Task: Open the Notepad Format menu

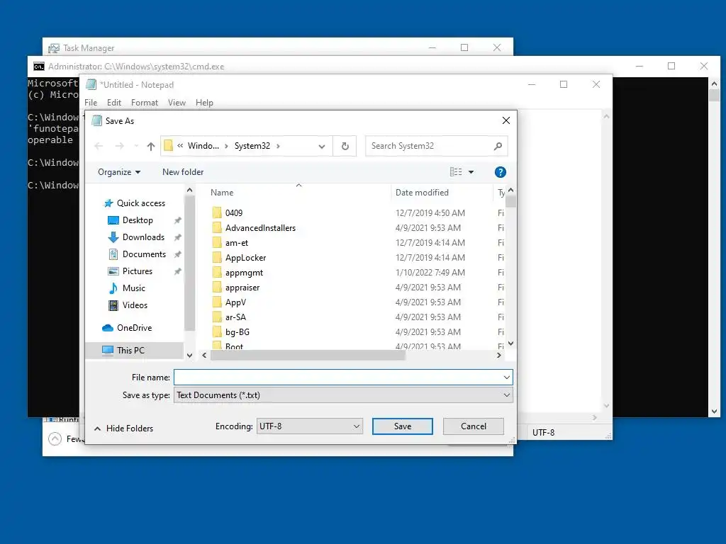Action: point(145,103)
